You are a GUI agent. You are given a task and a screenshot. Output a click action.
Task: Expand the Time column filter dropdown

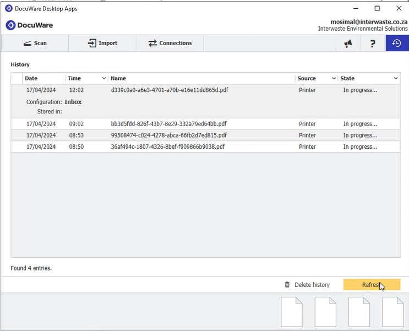104,79
